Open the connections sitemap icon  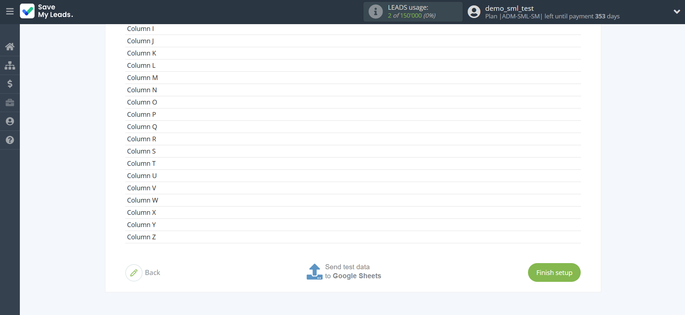click(10, 65)
